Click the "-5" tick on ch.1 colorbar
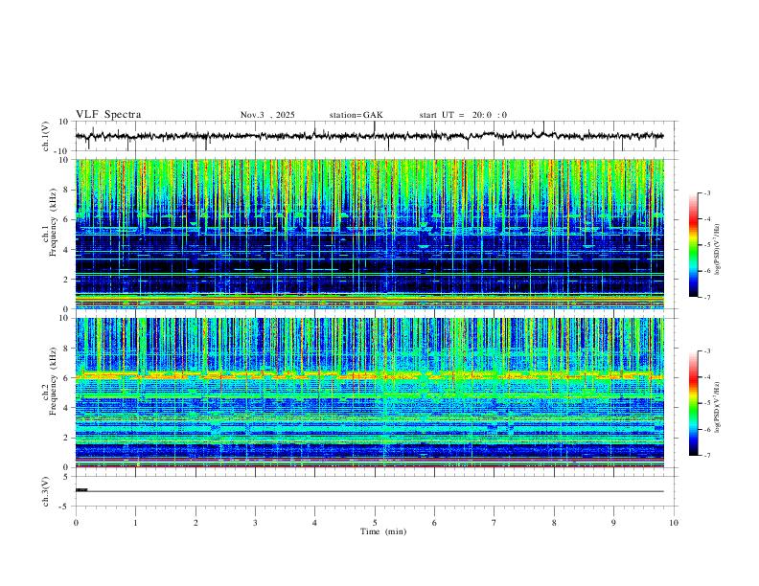Screen dimensions: 759x586 click(707, 245)
